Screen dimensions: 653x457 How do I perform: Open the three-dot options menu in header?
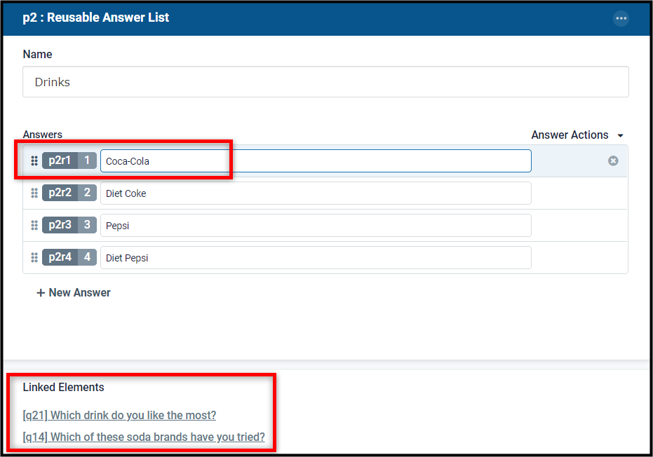coord(621,18)
